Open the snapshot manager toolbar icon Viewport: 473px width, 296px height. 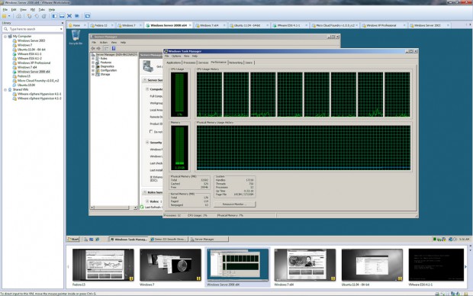[x=44, y=16]
